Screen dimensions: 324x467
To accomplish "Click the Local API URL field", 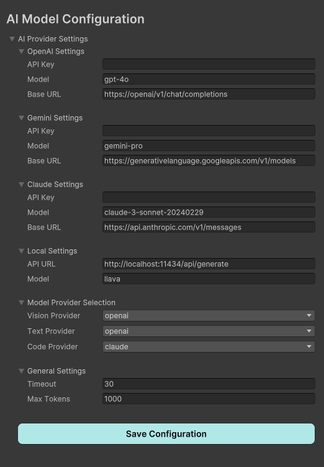I will click(x=209, y=264).
